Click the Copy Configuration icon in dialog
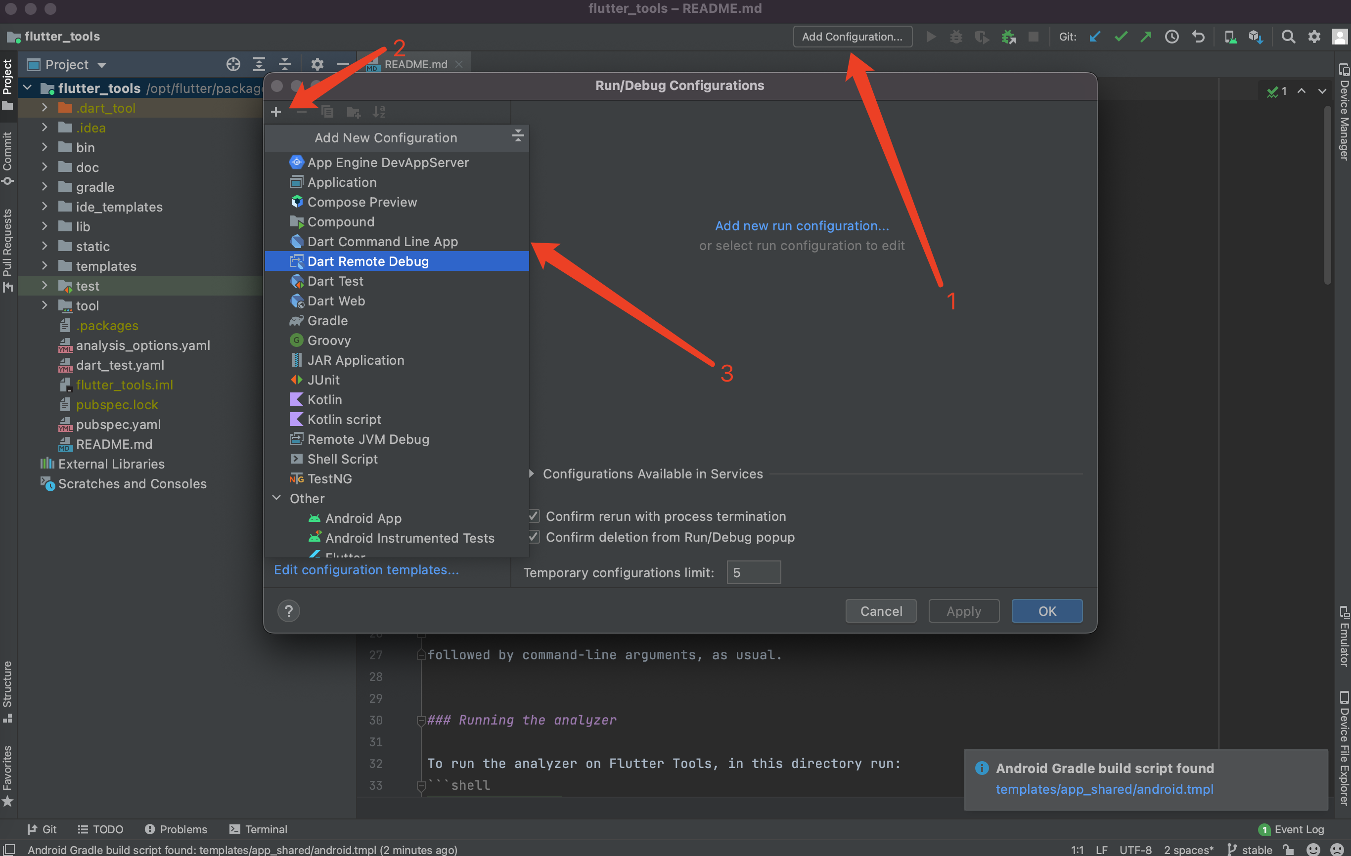This screenshot has width=1351, height=856. (x=328, y=112)
